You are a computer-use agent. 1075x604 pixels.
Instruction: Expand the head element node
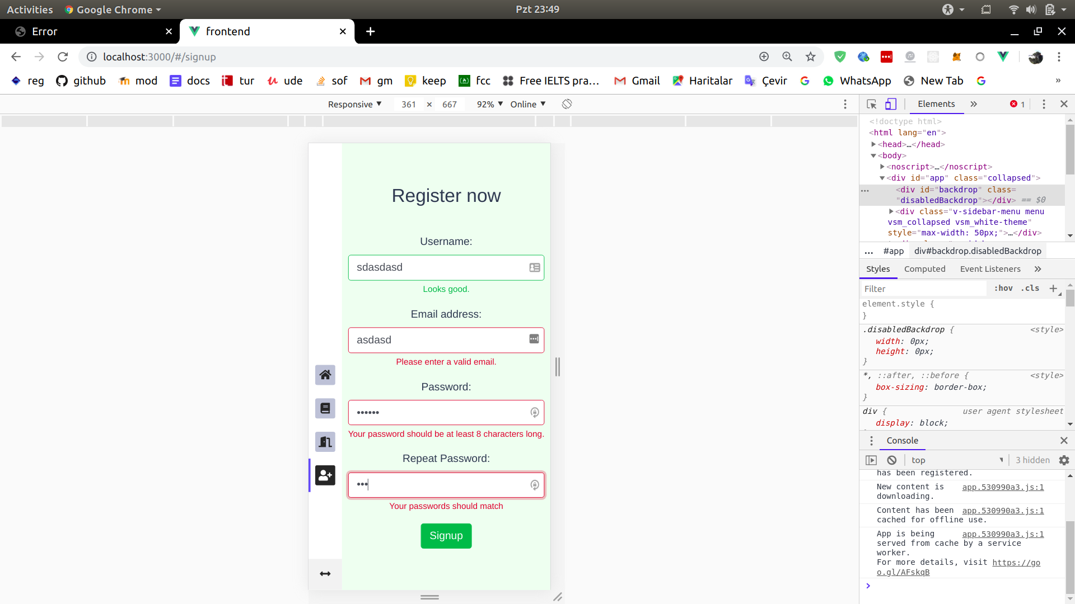(x=873, y=144)
